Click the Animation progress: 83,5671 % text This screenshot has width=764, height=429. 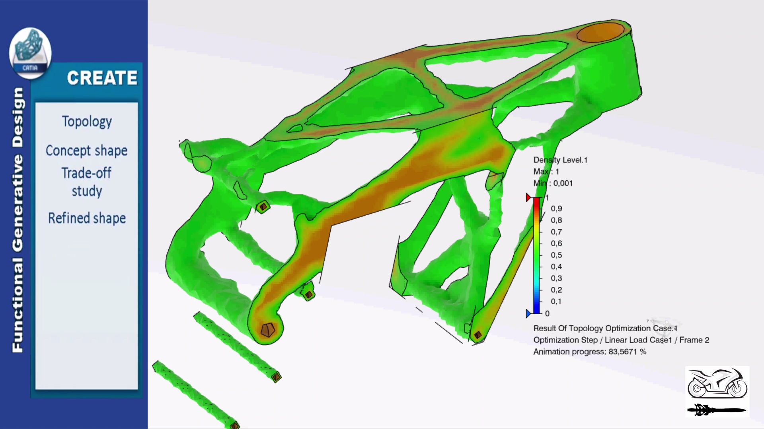[590, 352]
